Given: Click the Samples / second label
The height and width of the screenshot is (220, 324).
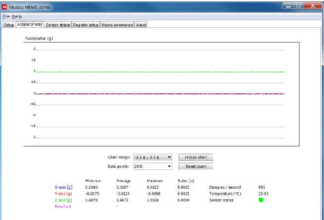Looking at the screenshot, I should [x=225, y=187].
